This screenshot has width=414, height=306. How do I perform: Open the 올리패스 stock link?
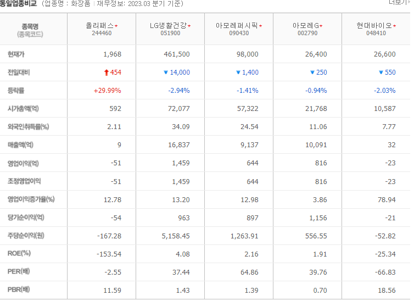point(99,26)
